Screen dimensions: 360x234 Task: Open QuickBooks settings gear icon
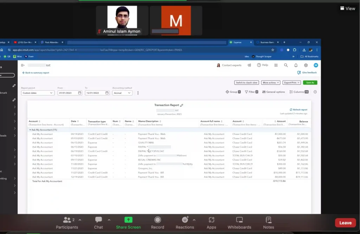click(x=306, y=65)
